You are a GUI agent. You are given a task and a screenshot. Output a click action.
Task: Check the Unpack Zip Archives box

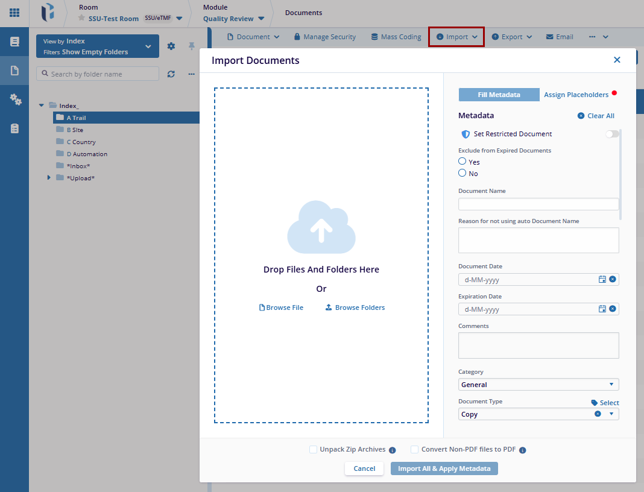[313, 450]
